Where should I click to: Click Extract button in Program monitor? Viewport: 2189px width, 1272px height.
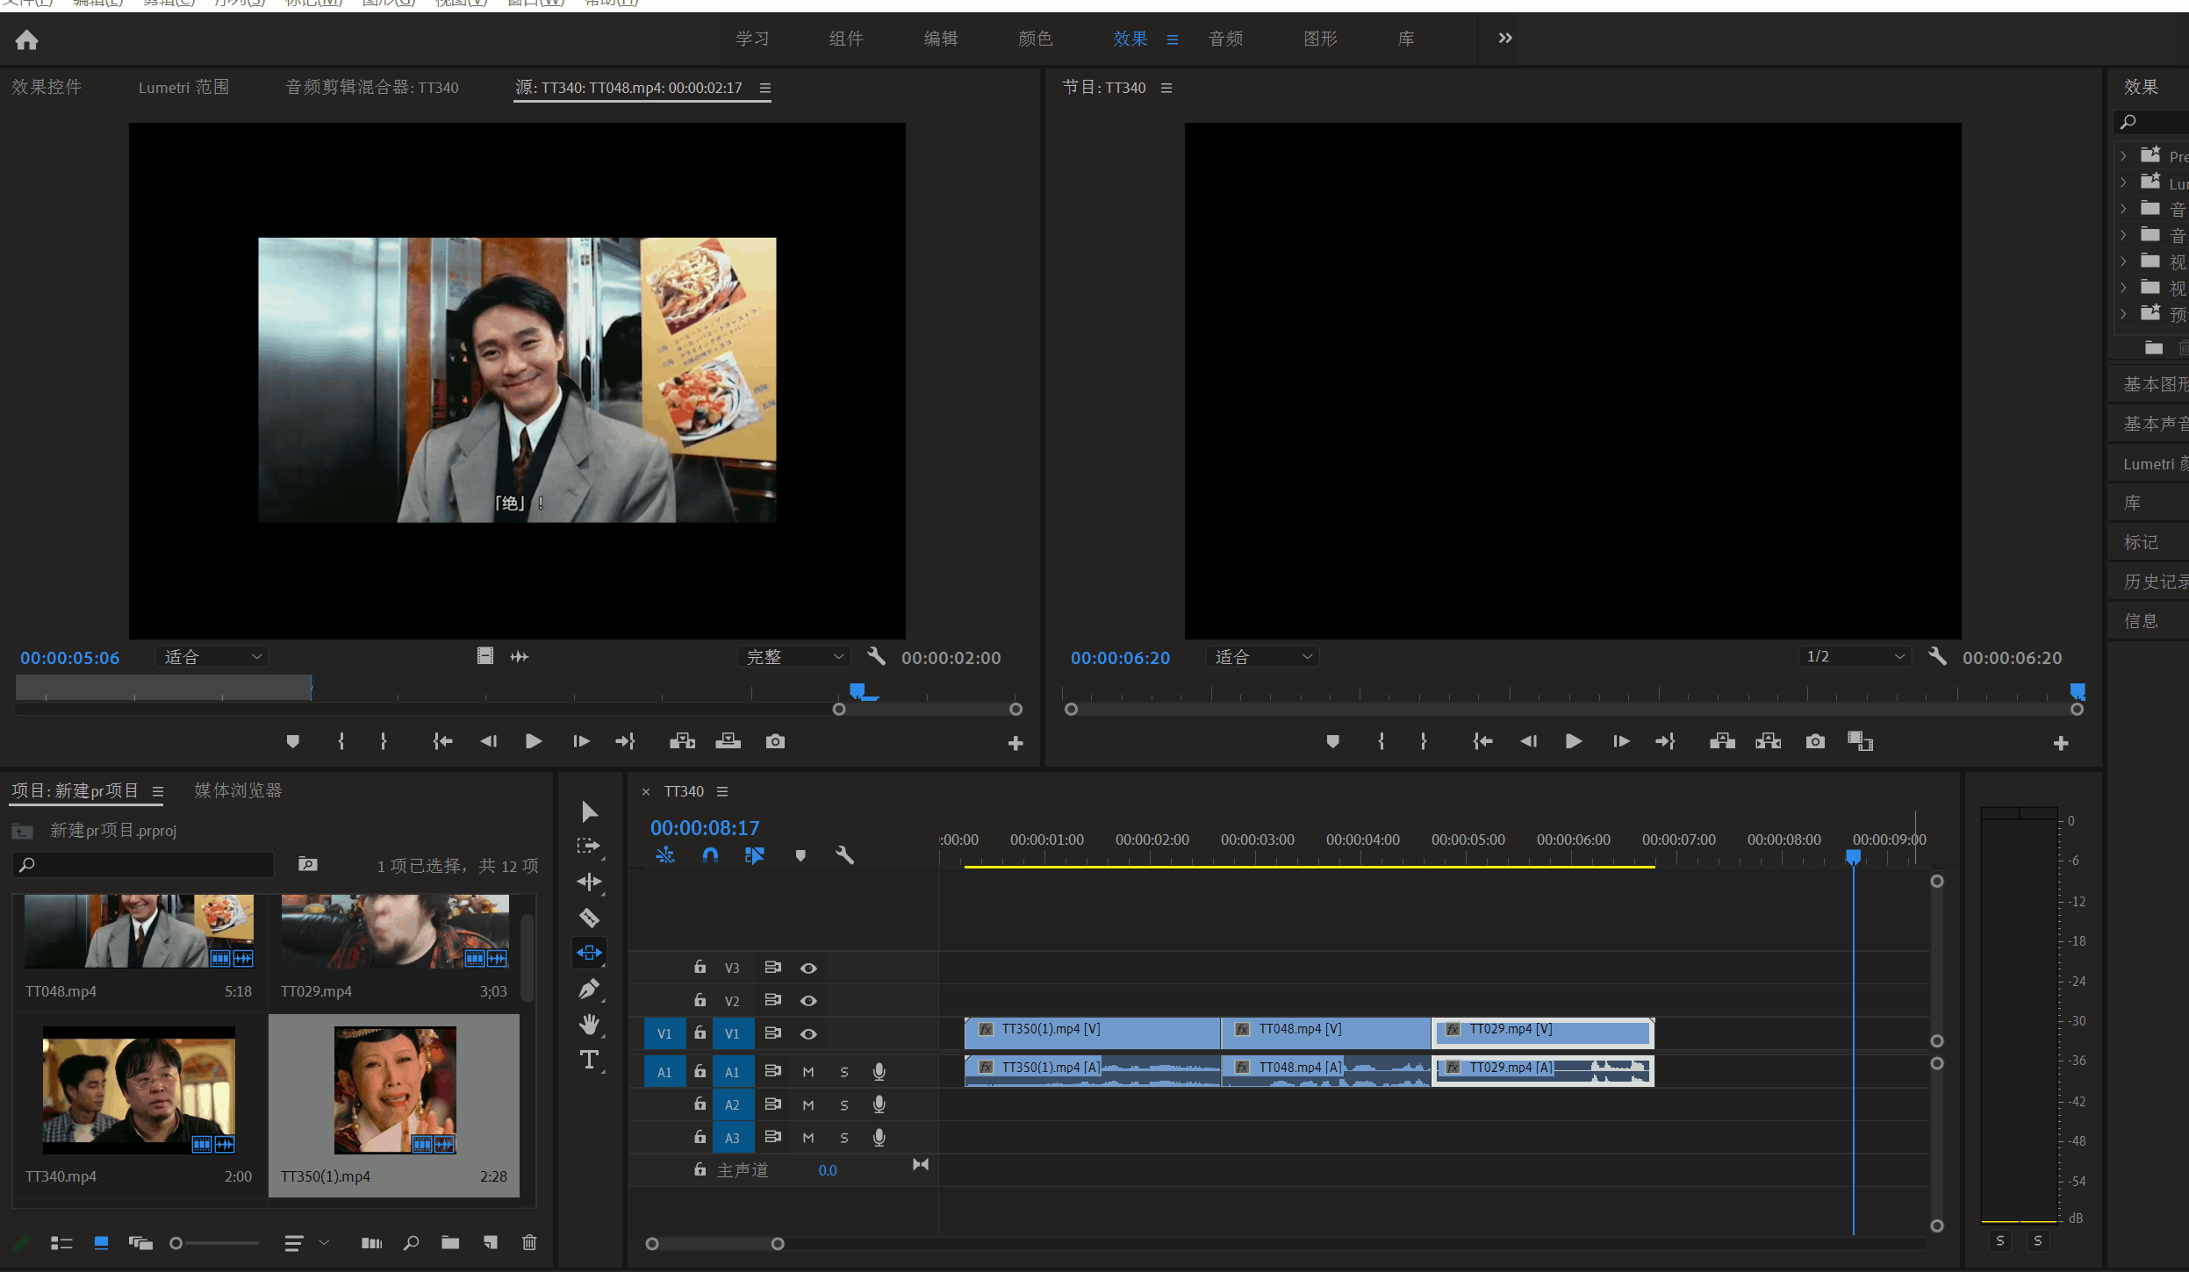coord(1768,741)
